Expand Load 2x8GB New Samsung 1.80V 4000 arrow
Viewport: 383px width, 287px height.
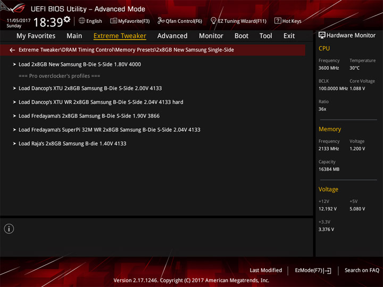pyautogui.click(x=14, y=64)
